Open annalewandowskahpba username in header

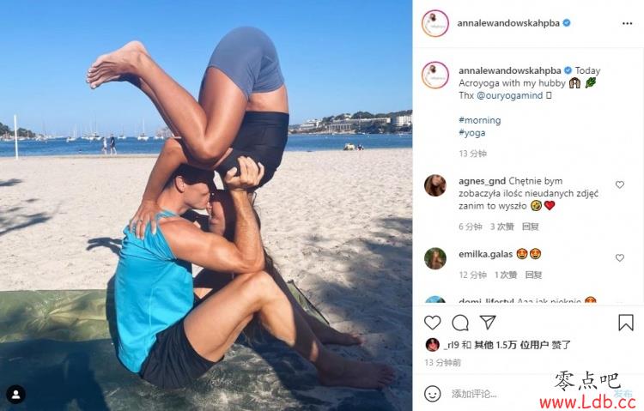tap(508, 23)
